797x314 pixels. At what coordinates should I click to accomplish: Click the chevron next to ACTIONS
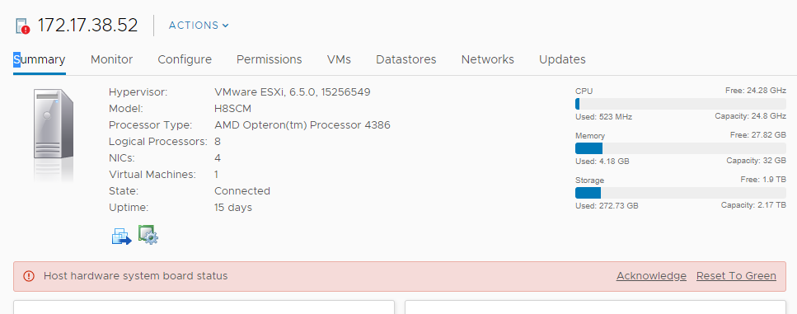tap(226, 26)
